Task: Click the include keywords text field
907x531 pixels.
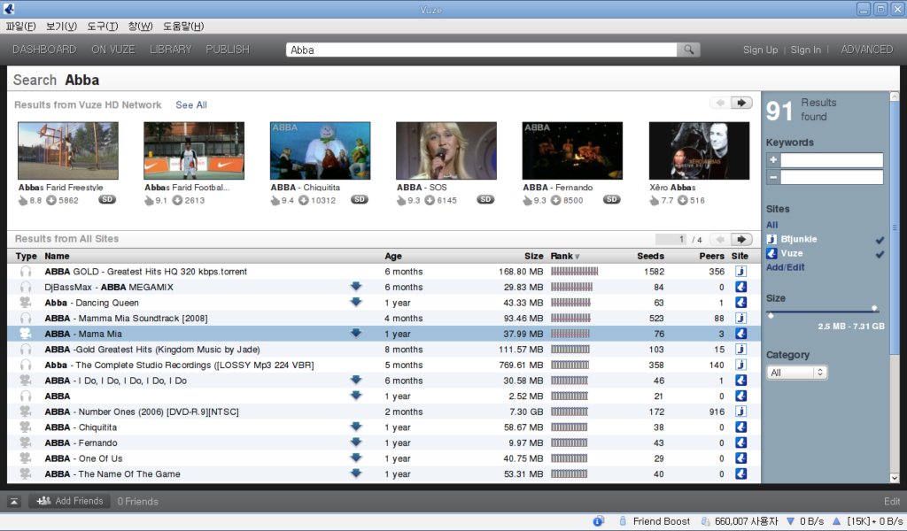Action: pos(832,160)
